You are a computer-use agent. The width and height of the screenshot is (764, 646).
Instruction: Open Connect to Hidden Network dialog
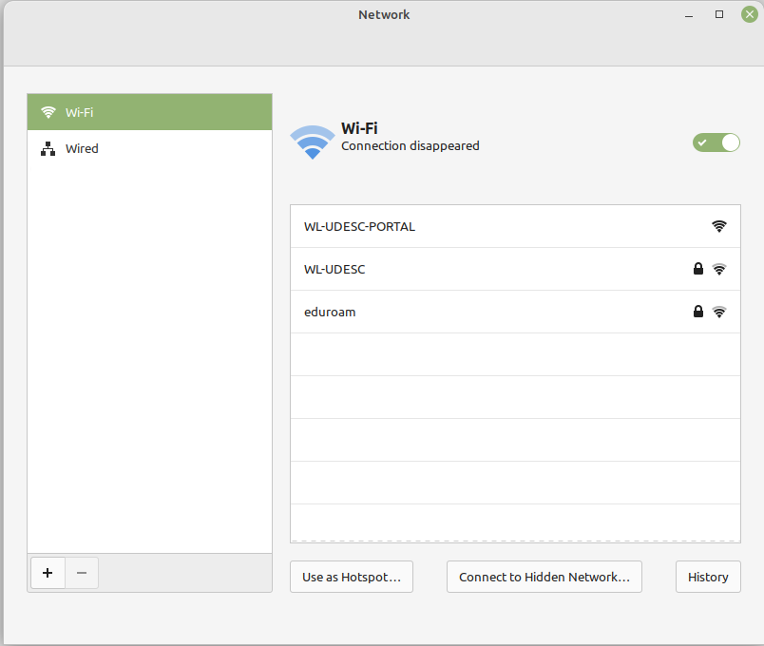point(544,577)
